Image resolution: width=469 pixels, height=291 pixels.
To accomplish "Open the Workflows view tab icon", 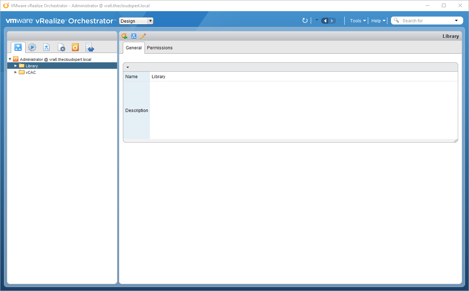I will 18,47.
